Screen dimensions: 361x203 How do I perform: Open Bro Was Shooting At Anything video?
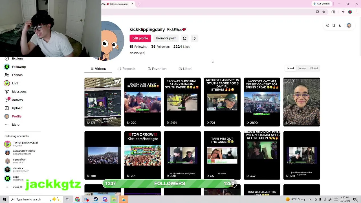point(182,102)
